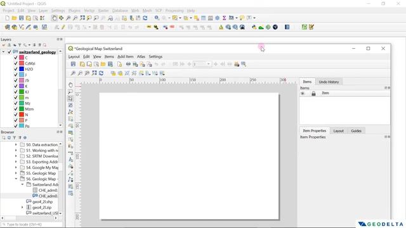Click the Refresh icon in main QGIS toolbar
Viewport: 406px width, 228px height.
(x=145, y=18)
